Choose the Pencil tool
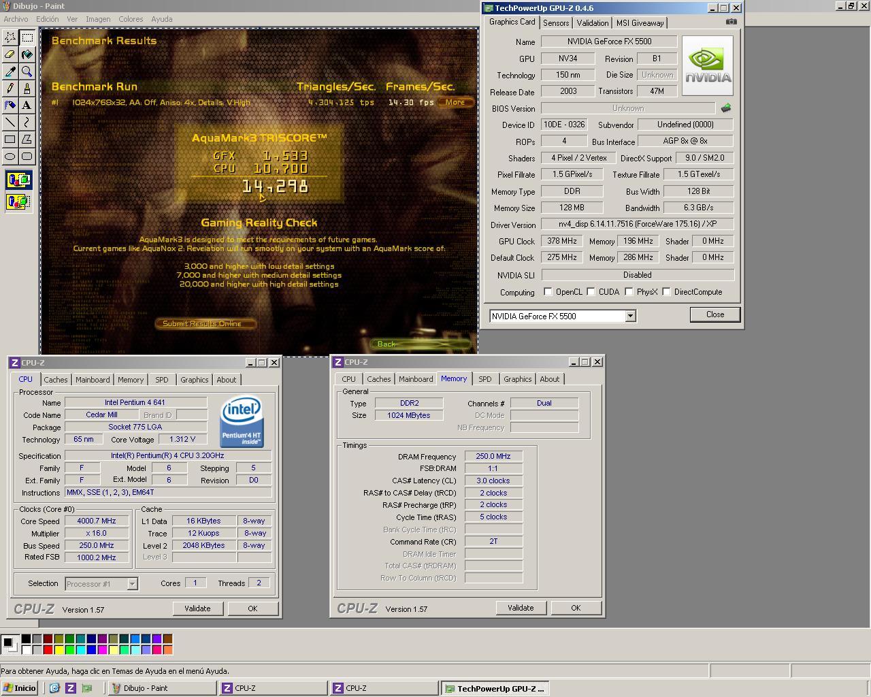The height and width of the screenshot is (697, 871). tap(10, 88)
